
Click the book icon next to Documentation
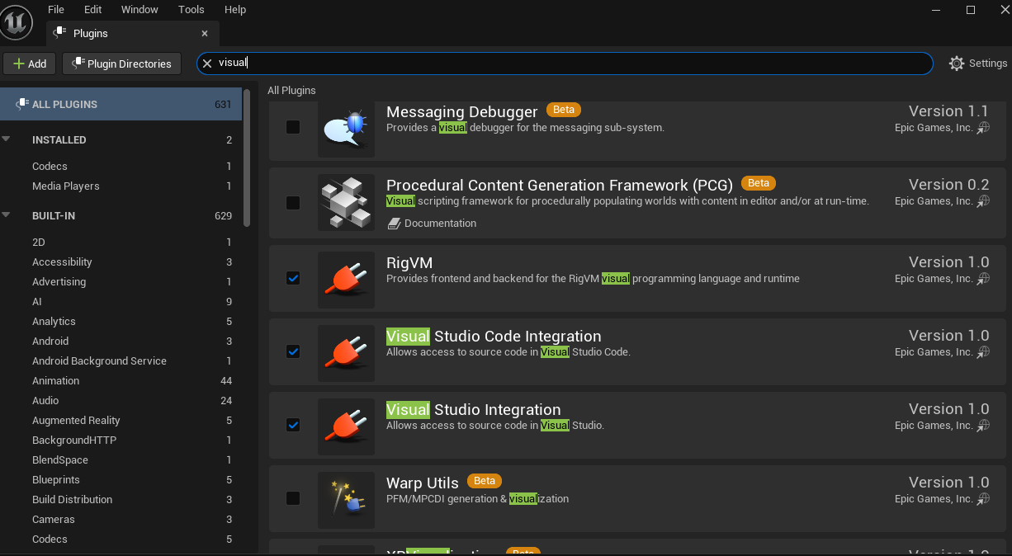(x=394, y=224)
